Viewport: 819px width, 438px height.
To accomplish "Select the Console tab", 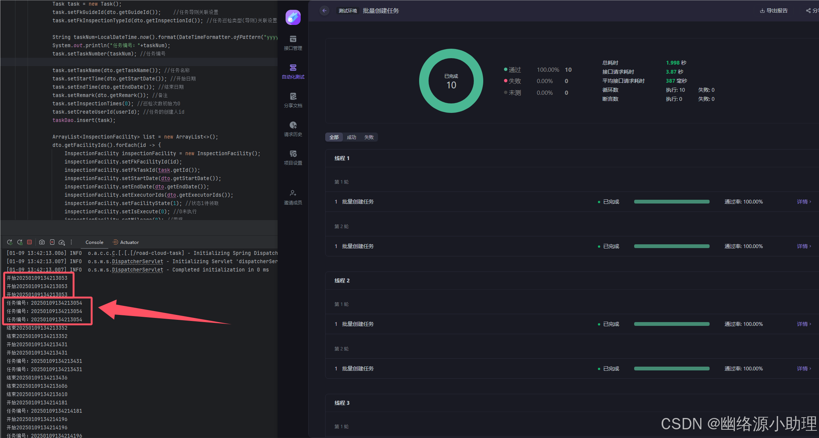I will (x=94, y=242).
